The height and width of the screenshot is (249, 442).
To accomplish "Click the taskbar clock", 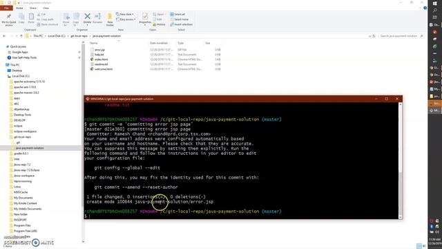I will point(435,241).
